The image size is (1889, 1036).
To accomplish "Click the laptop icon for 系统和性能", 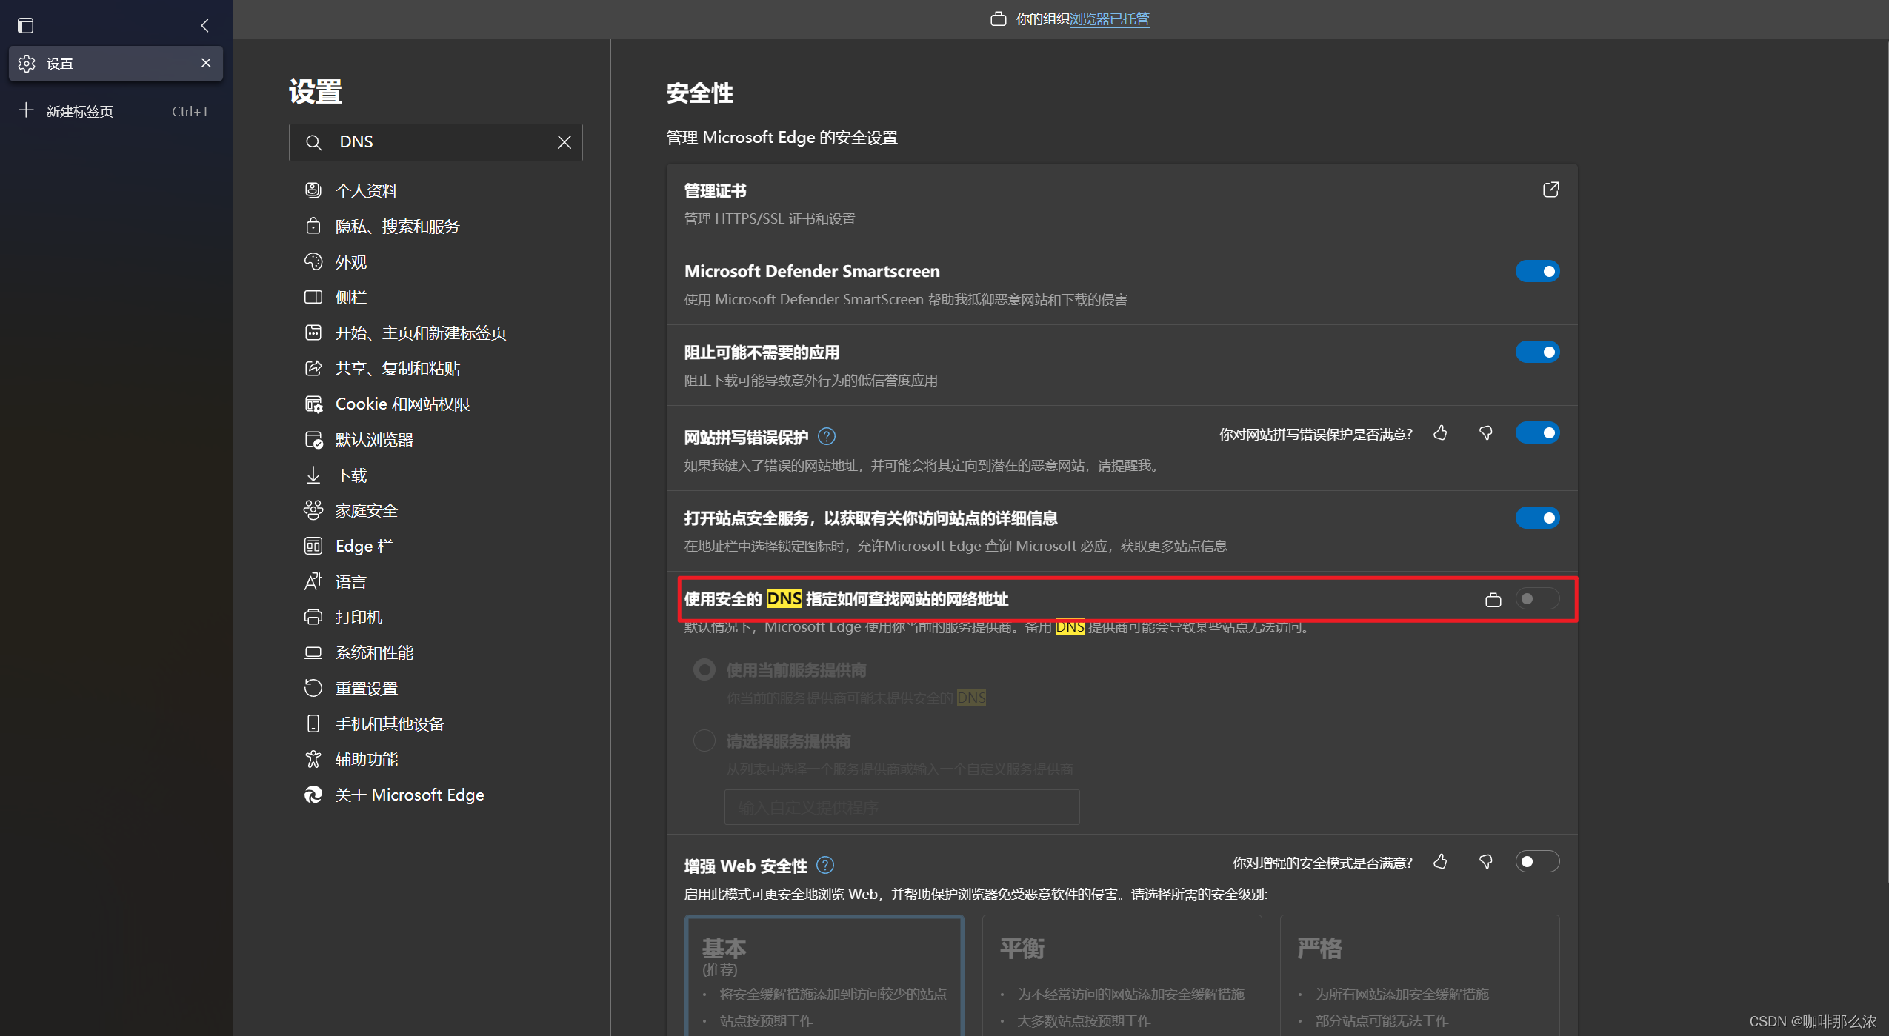I will click(313, 652).
